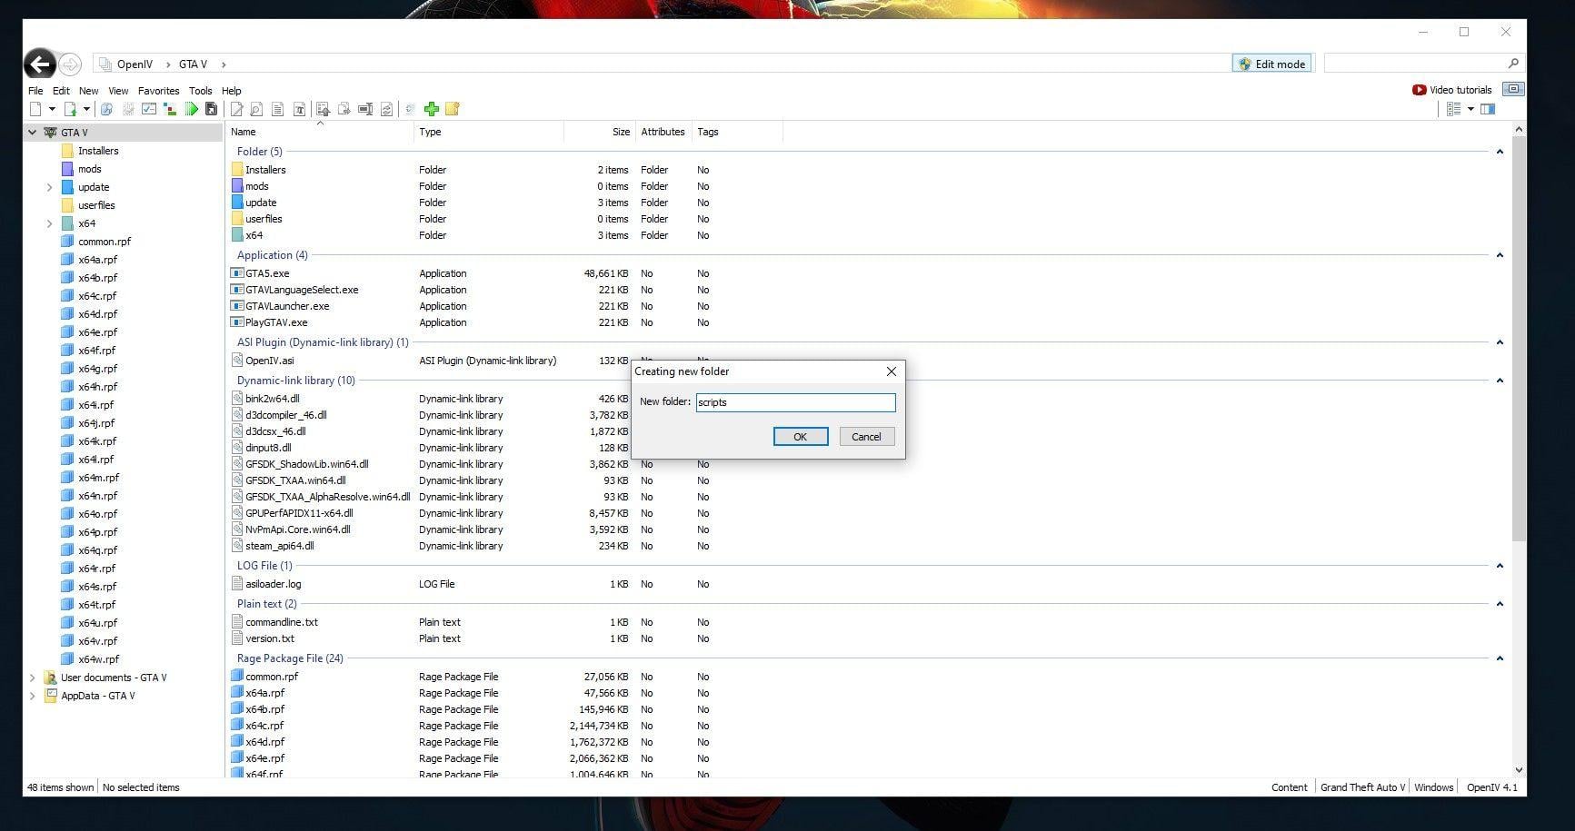1575x831 pixels.
Task: Expand User documents - GTA V node
Action: coord(33,678)
